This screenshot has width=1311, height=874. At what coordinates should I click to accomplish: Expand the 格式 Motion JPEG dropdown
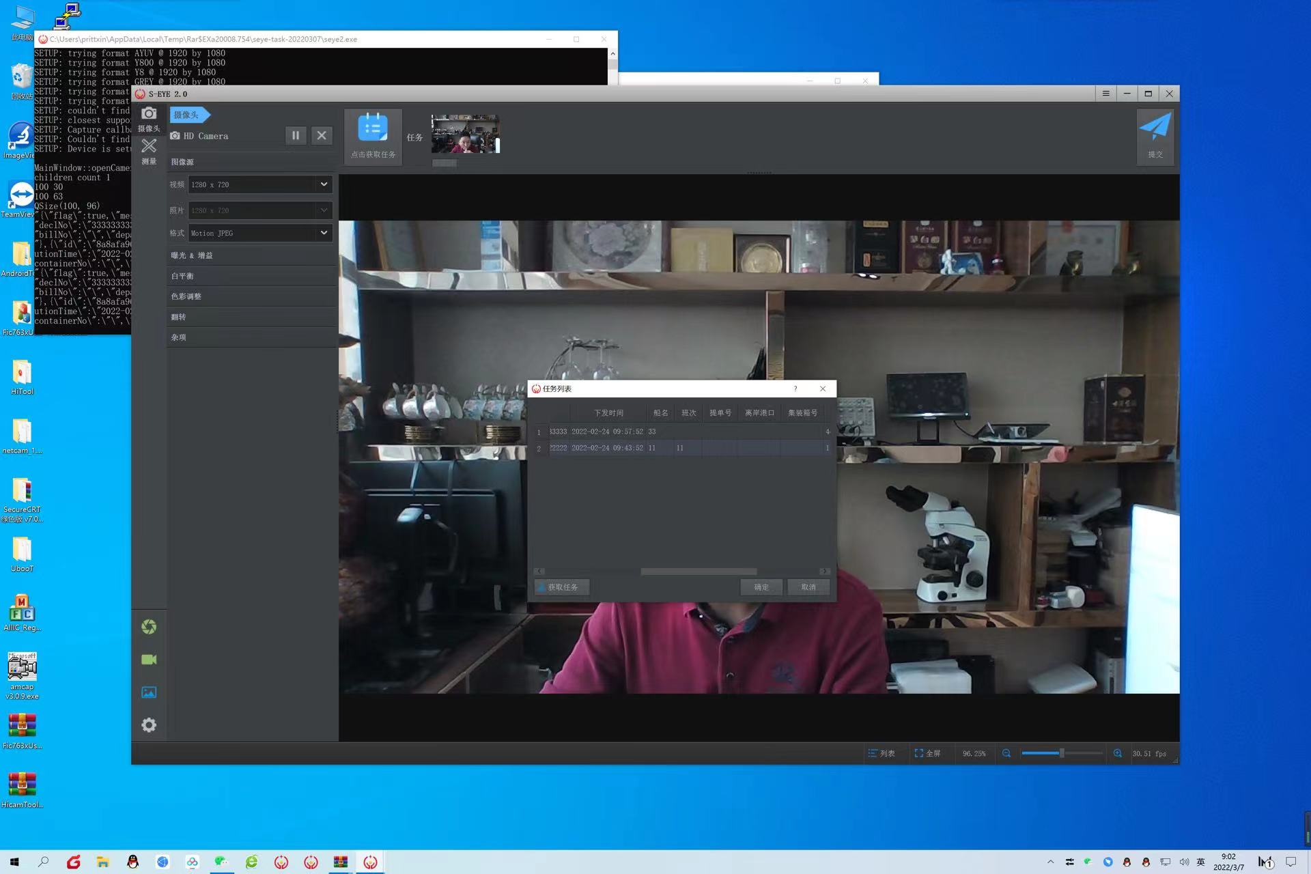tap(323, 233)
